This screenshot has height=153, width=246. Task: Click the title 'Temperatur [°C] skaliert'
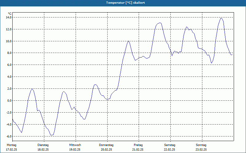point(125,3)
